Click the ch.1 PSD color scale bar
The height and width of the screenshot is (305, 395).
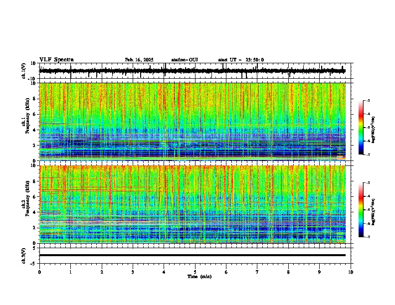click(x=361, y=128)
